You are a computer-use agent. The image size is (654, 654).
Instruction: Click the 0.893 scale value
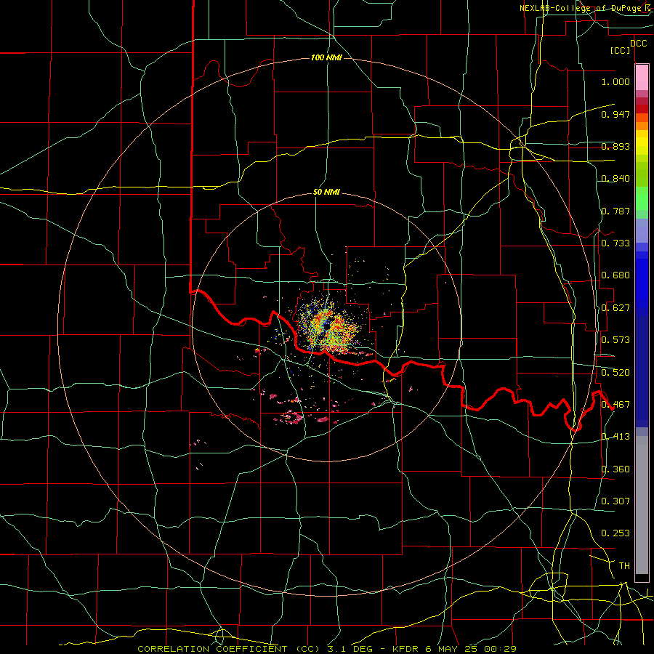[x=615, y=146]
